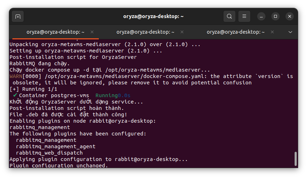This screenshot has height=178, width=307.
Task: Click 'Applying plugin configuration' line
Action: pos(98,159)
